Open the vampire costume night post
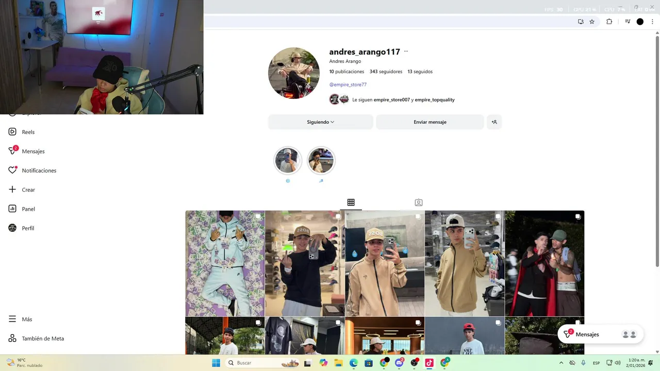 (x=544, y=263)
